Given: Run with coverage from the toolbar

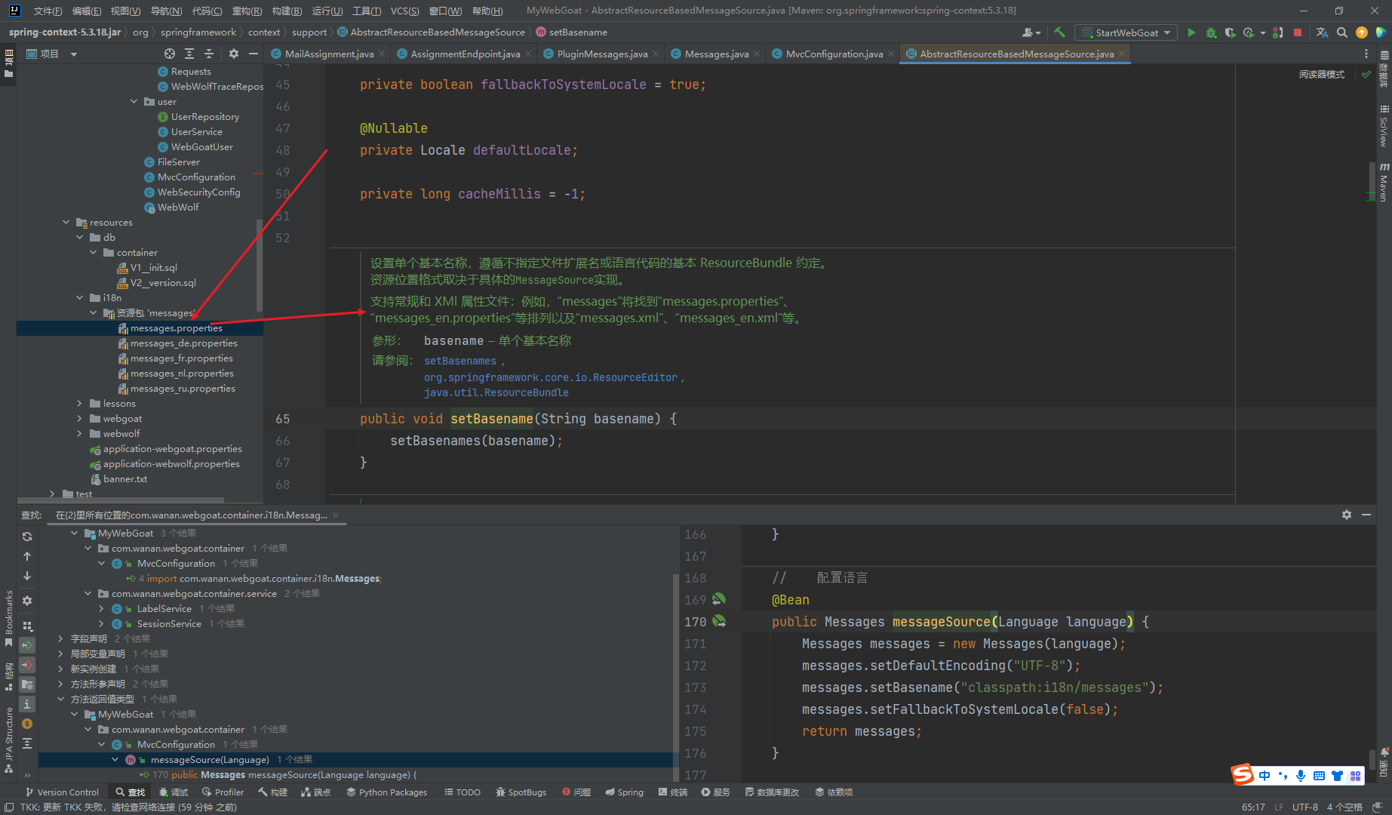Looking at the screenshot, I should pyautogui.click(x=1230, y=32).
